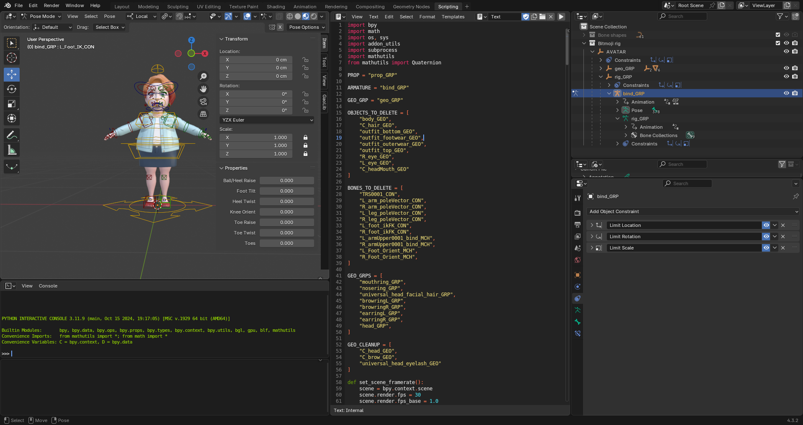The image size is (803, 425).
Task: Disable the Limit Location constraint visibility
Action: (x=766, y=225)
